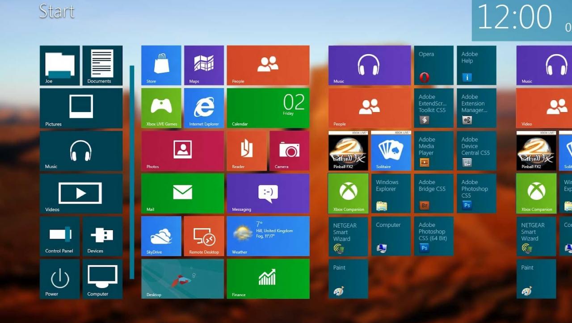Open the Devices tile
Image resolution: width=572 pixels, height=323 pixels.
[x=102, y=236]
